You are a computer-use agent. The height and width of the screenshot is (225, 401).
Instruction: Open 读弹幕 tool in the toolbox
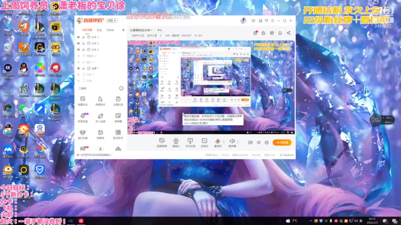[x=118, y=117]
